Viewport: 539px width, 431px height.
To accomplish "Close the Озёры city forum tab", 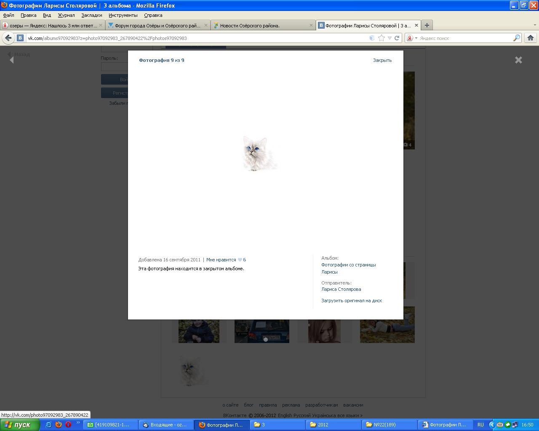I will tap(206, 25).
